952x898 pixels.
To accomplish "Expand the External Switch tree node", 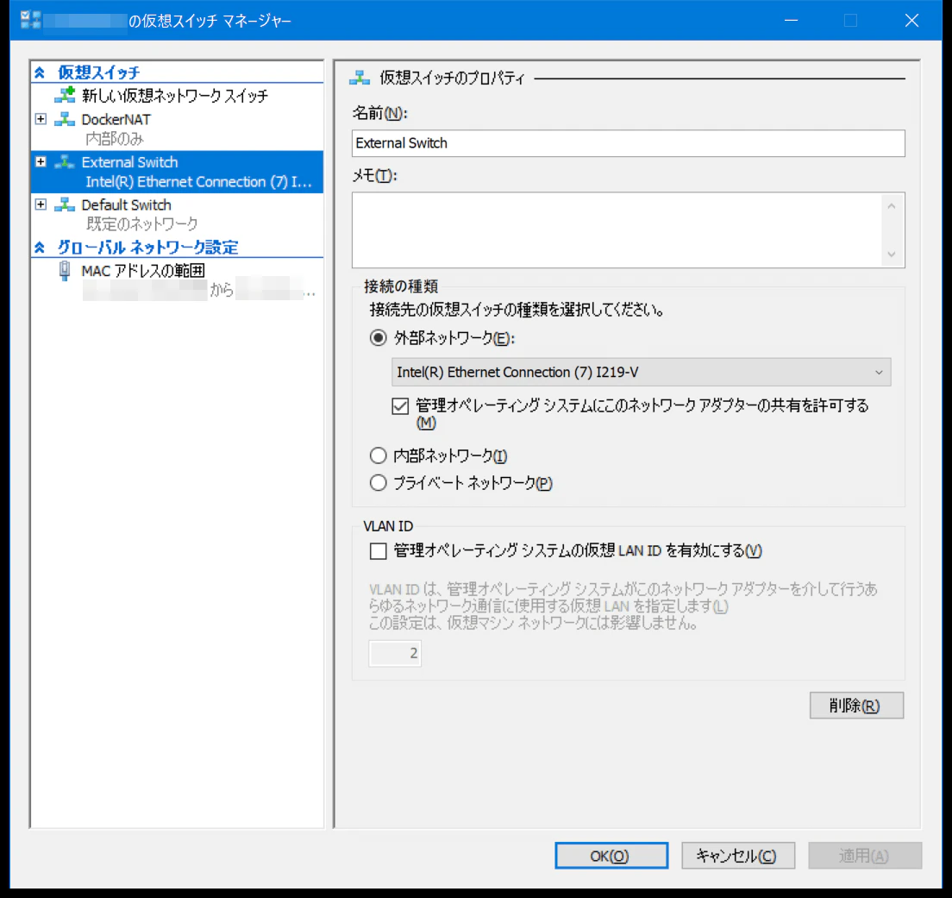I will [39, 162].
